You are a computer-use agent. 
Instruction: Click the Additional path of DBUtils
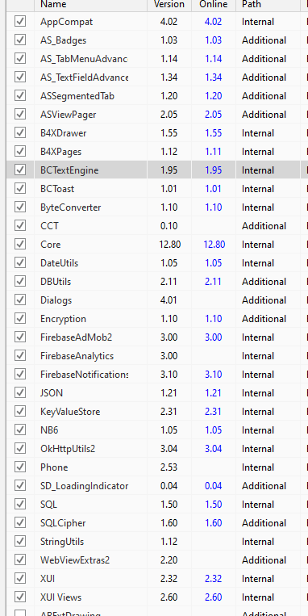click(x=264, y=282)
